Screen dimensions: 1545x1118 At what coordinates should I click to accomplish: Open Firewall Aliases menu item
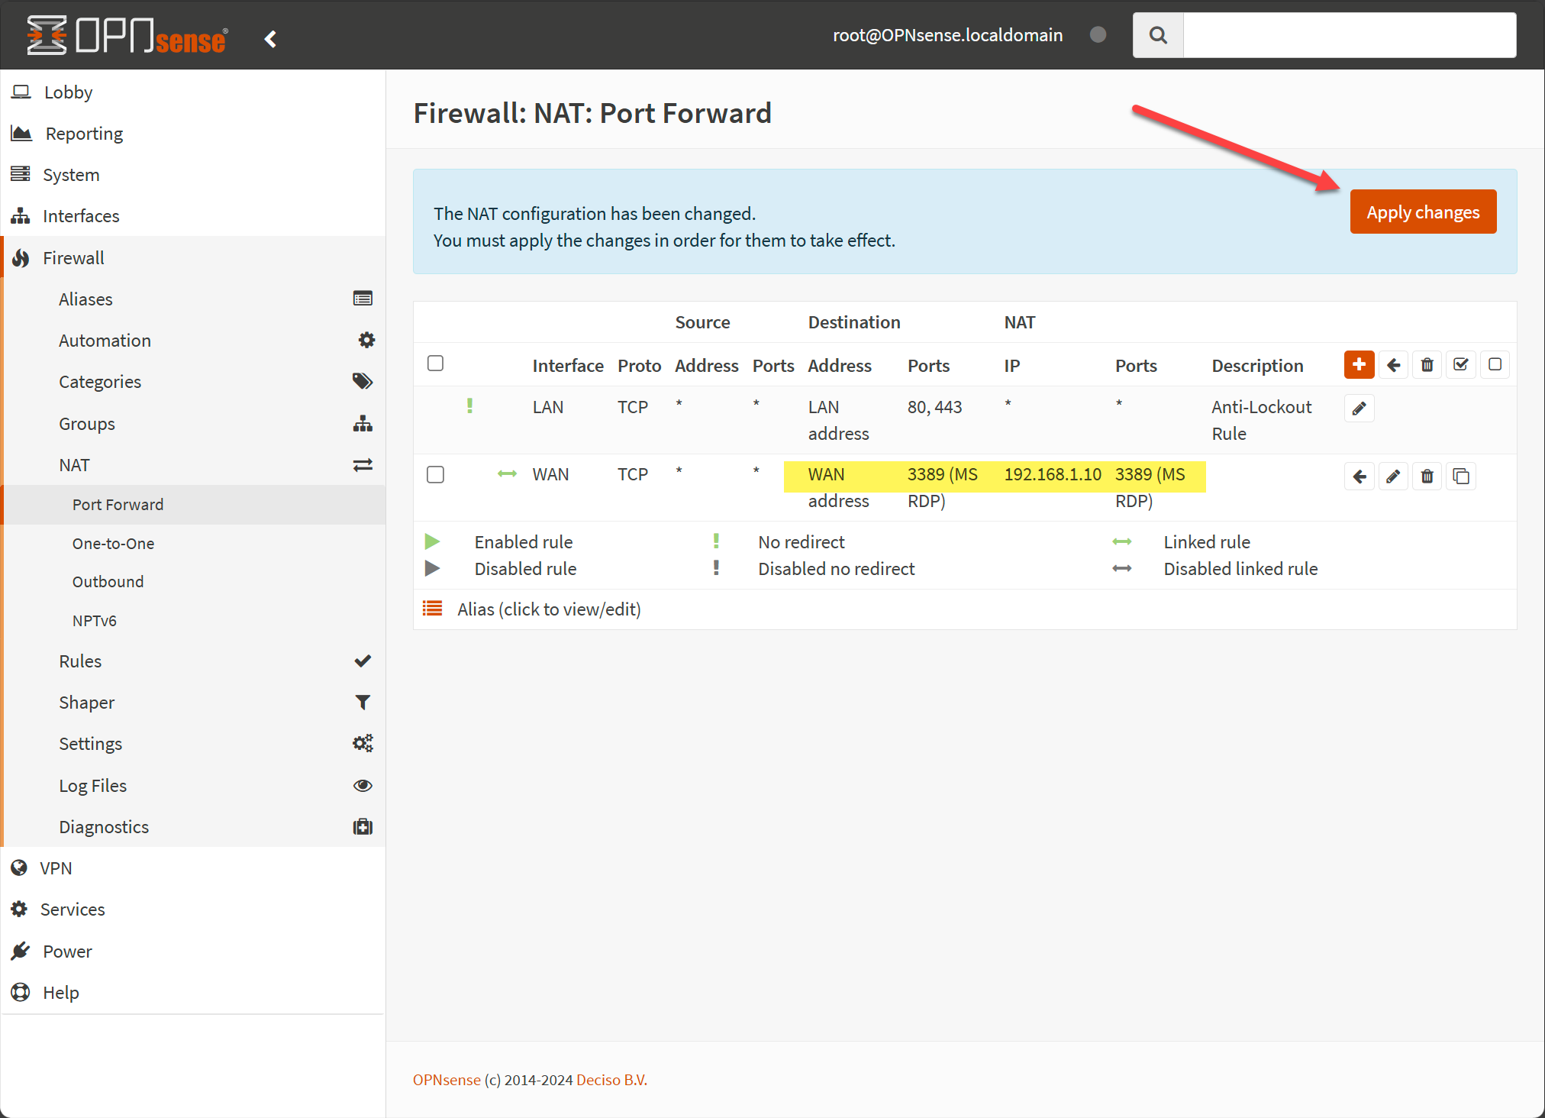click(85, 299)
